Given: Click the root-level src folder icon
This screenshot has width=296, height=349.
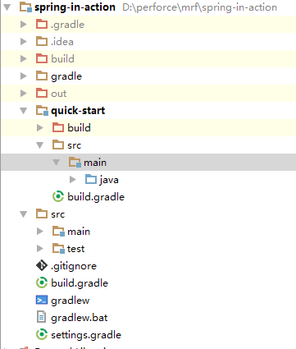Looking at the screenshot, I should [x=42, y=214].
